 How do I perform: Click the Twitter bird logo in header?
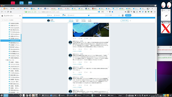89,15
